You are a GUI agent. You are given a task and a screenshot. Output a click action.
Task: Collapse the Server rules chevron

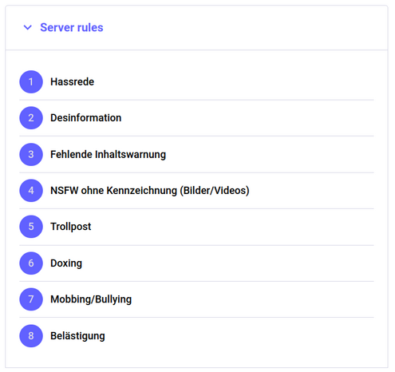[x=28, y=27]
